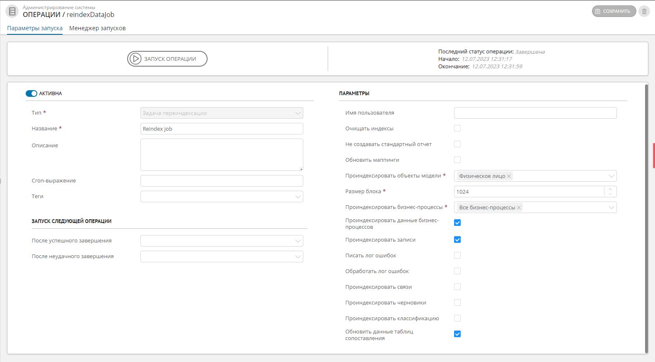655x362 pixels.
Task: Click the Описание text area
Action: tap(222, 155)
